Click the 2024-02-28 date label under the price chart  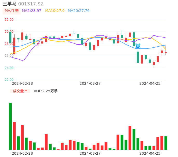[23, 83]
